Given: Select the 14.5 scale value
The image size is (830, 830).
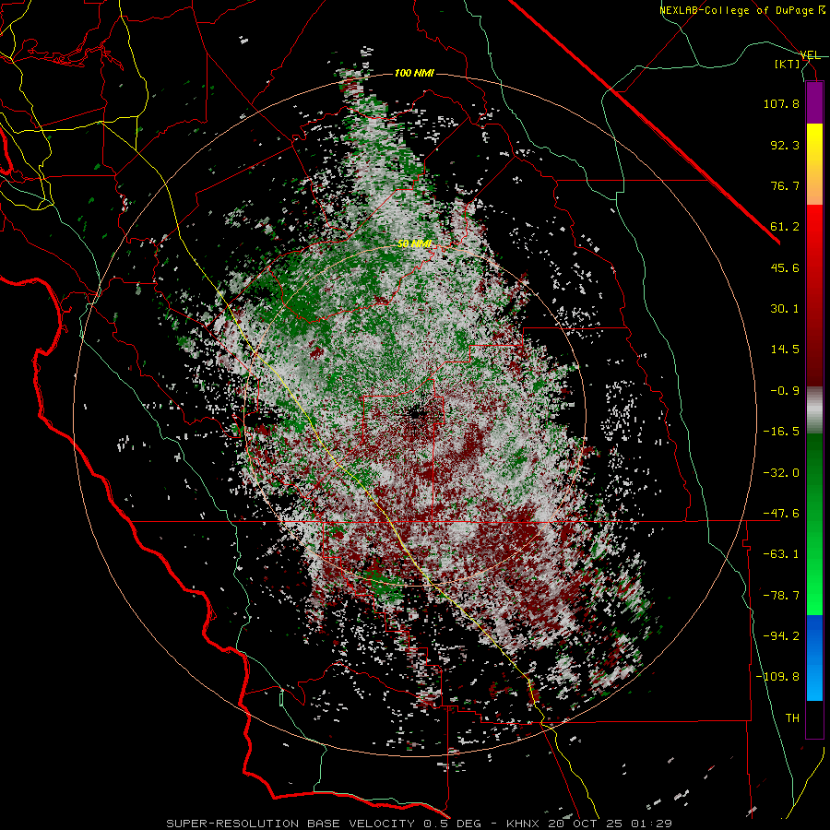Looking at the screenshot, I should 785,350.
